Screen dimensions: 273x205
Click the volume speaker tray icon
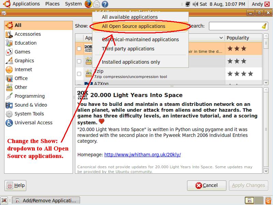click(195, 4)
